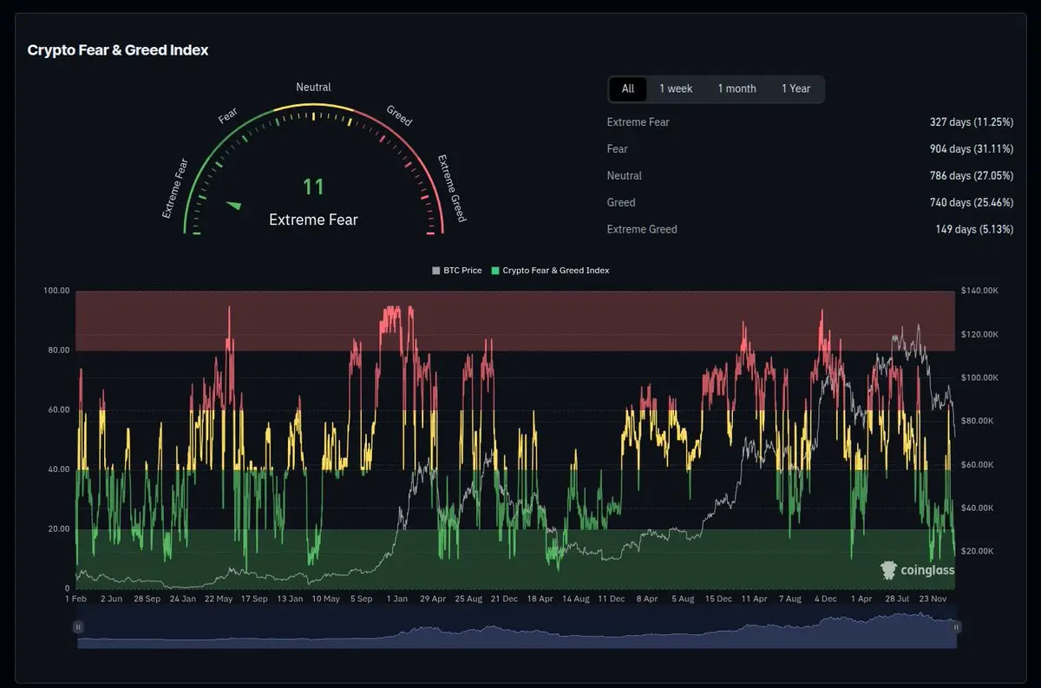1041x688 pixels.
Task: Click the 327 days Extreme Fear statistic
Action: pos(971,122)
